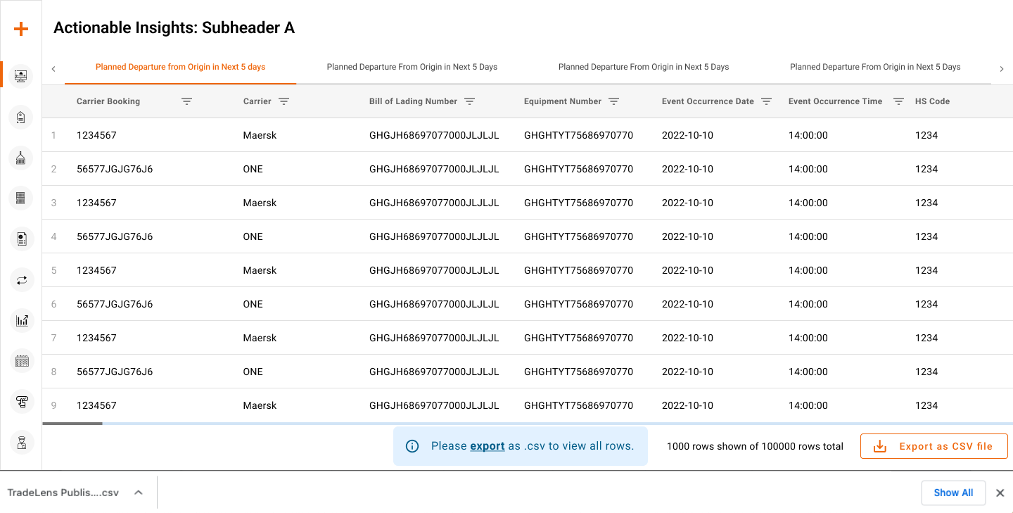1013x513 pixels.
Task: Open filter for Carrier Booking column
Action: [x=186, y=101]
